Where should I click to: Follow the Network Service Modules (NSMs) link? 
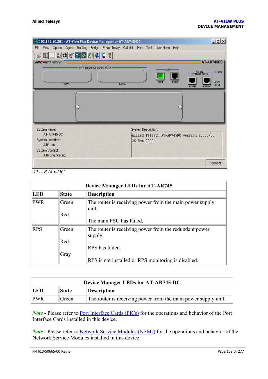(117, 332)
